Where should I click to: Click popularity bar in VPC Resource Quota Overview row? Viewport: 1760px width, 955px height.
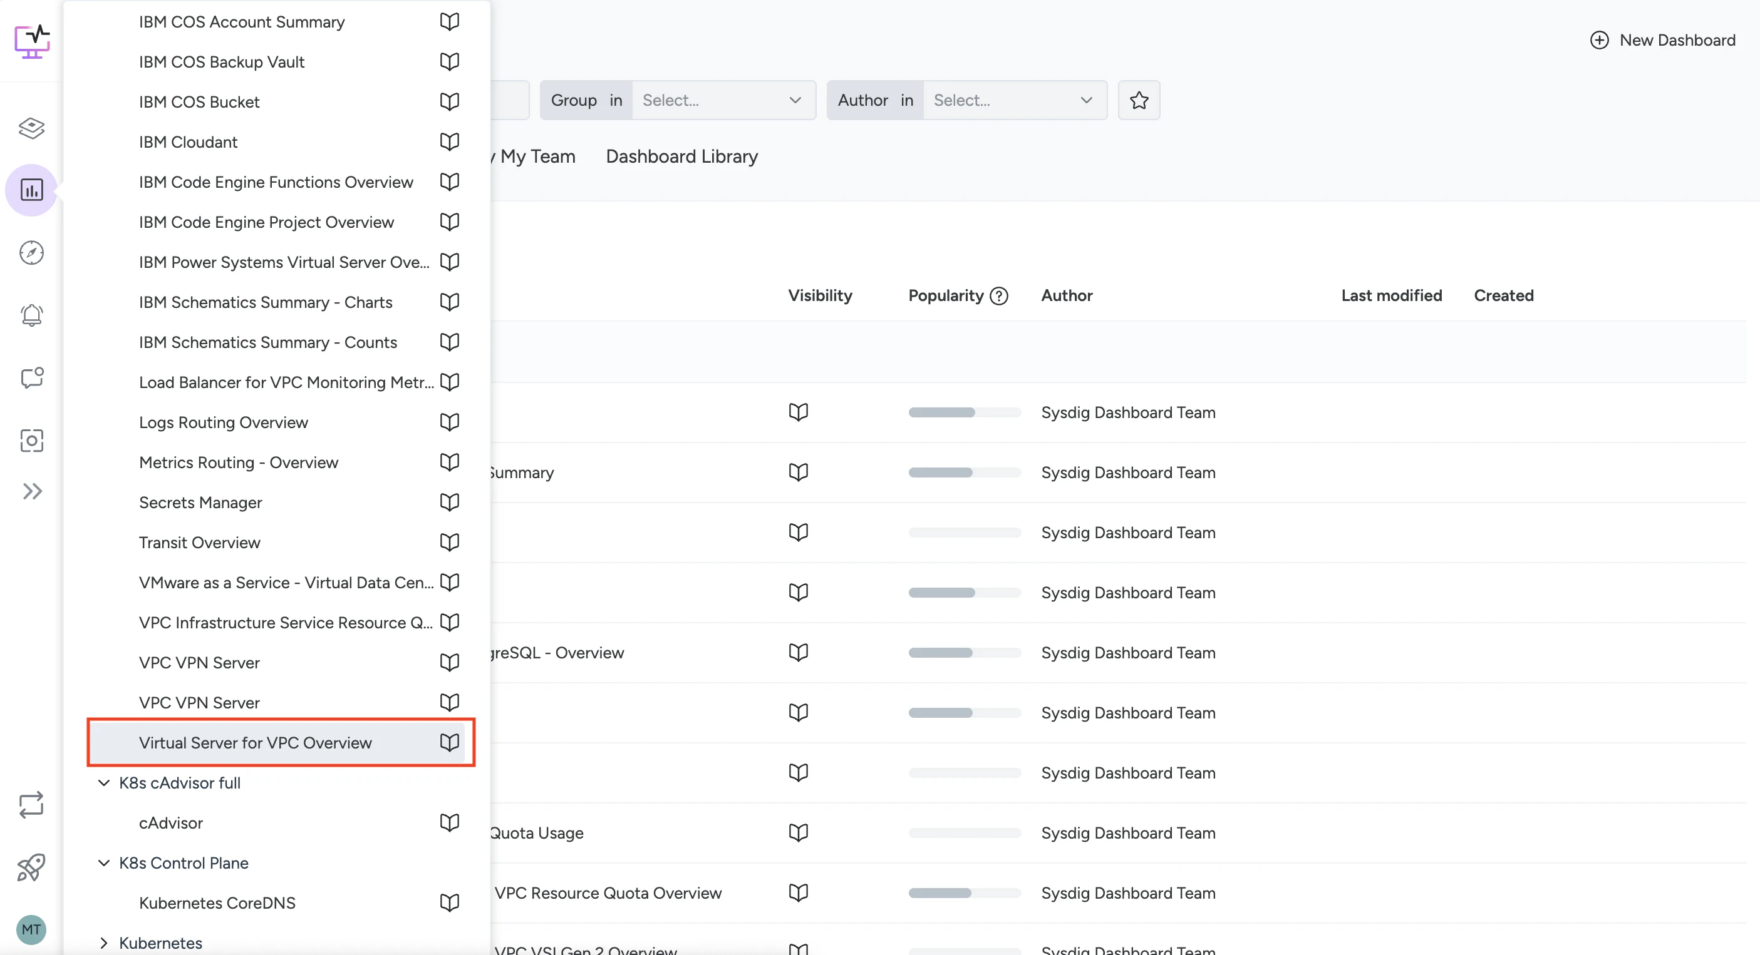point(965,893)
